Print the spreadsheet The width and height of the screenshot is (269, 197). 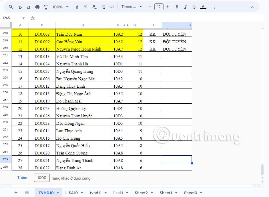pos(37,7)
